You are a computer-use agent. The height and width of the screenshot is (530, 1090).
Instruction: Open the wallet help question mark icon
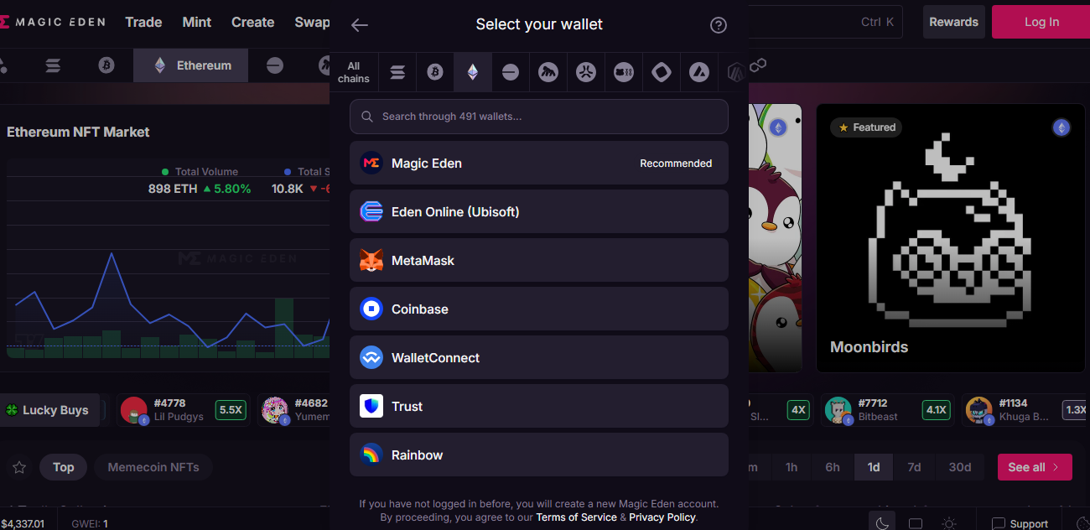[x=719, y=25]
